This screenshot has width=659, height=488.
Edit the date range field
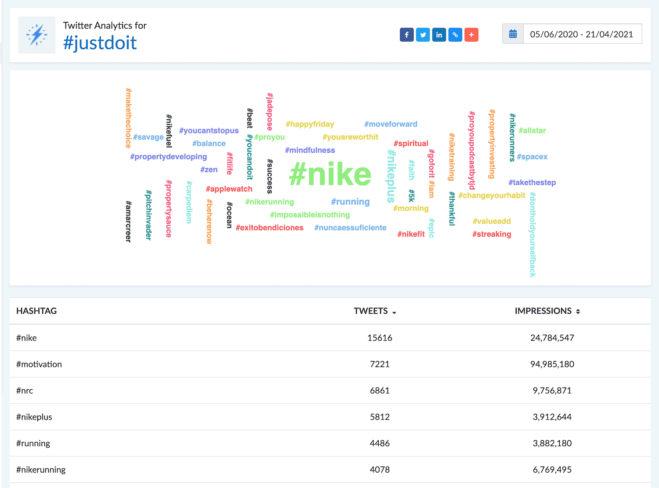click(x=582, y=34)
